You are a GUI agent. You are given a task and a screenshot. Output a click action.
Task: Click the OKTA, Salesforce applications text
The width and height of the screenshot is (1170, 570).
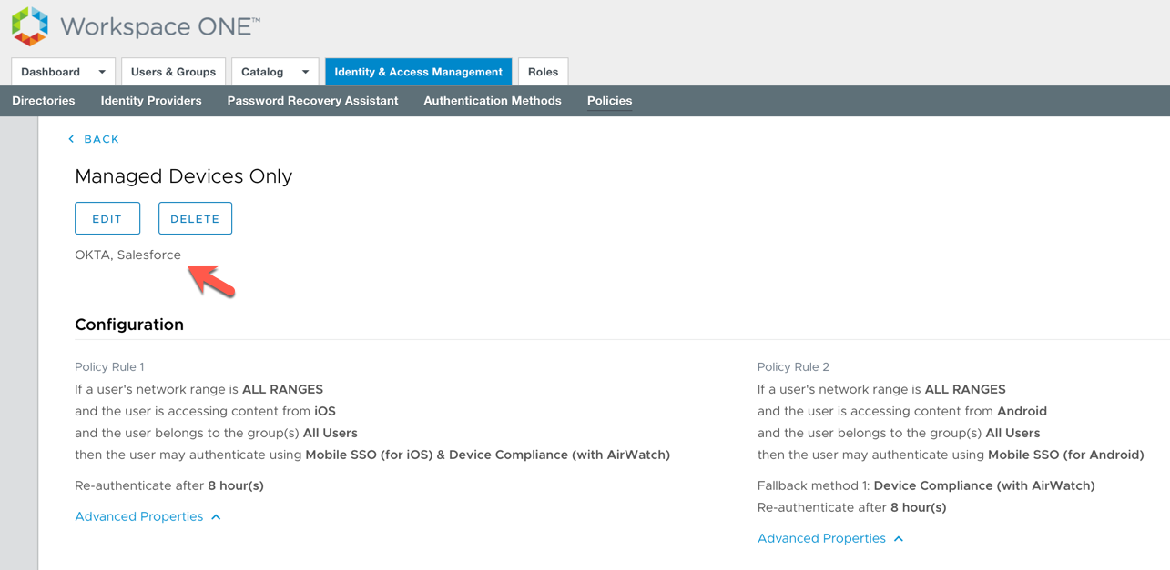pyautogui.click(x=127, y=255)
